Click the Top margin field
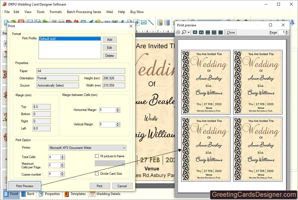This screenshot has height=200, width=298. [42, 107]
